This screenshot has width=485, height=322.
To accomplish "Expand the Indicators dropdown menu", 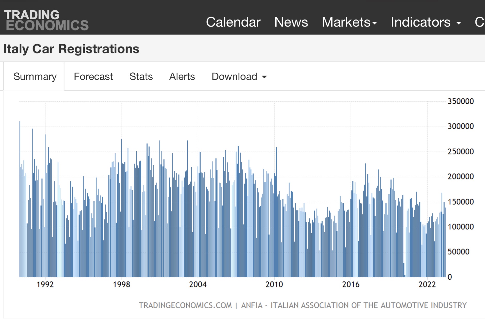I will coord(426,22).
